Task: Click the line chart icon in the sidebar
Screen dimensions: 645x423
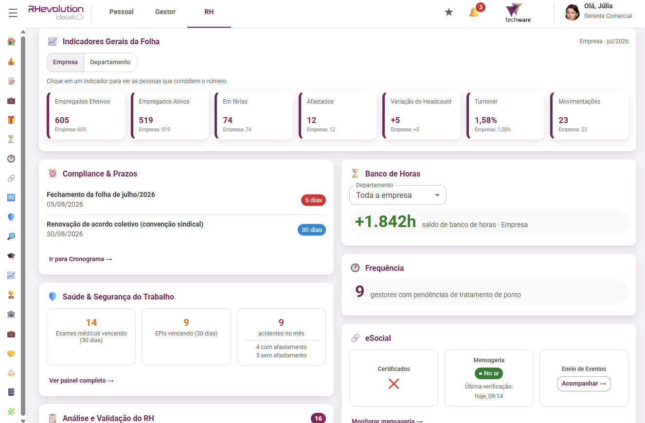Action: point(11,275)
